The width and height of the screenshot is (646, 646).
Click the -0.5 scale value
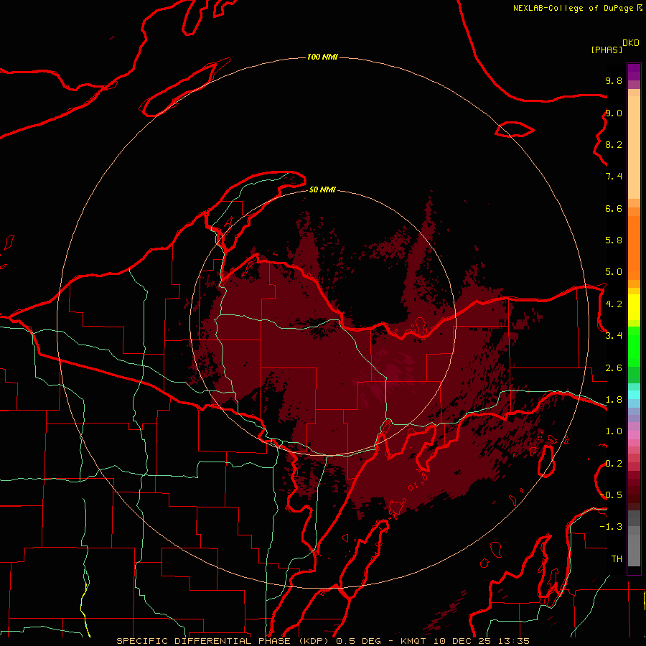click(611, 495)
